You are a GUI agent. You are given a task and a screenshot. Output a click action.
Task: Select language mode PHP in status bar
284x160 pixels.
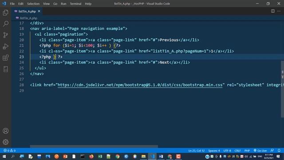coord(247,151)
